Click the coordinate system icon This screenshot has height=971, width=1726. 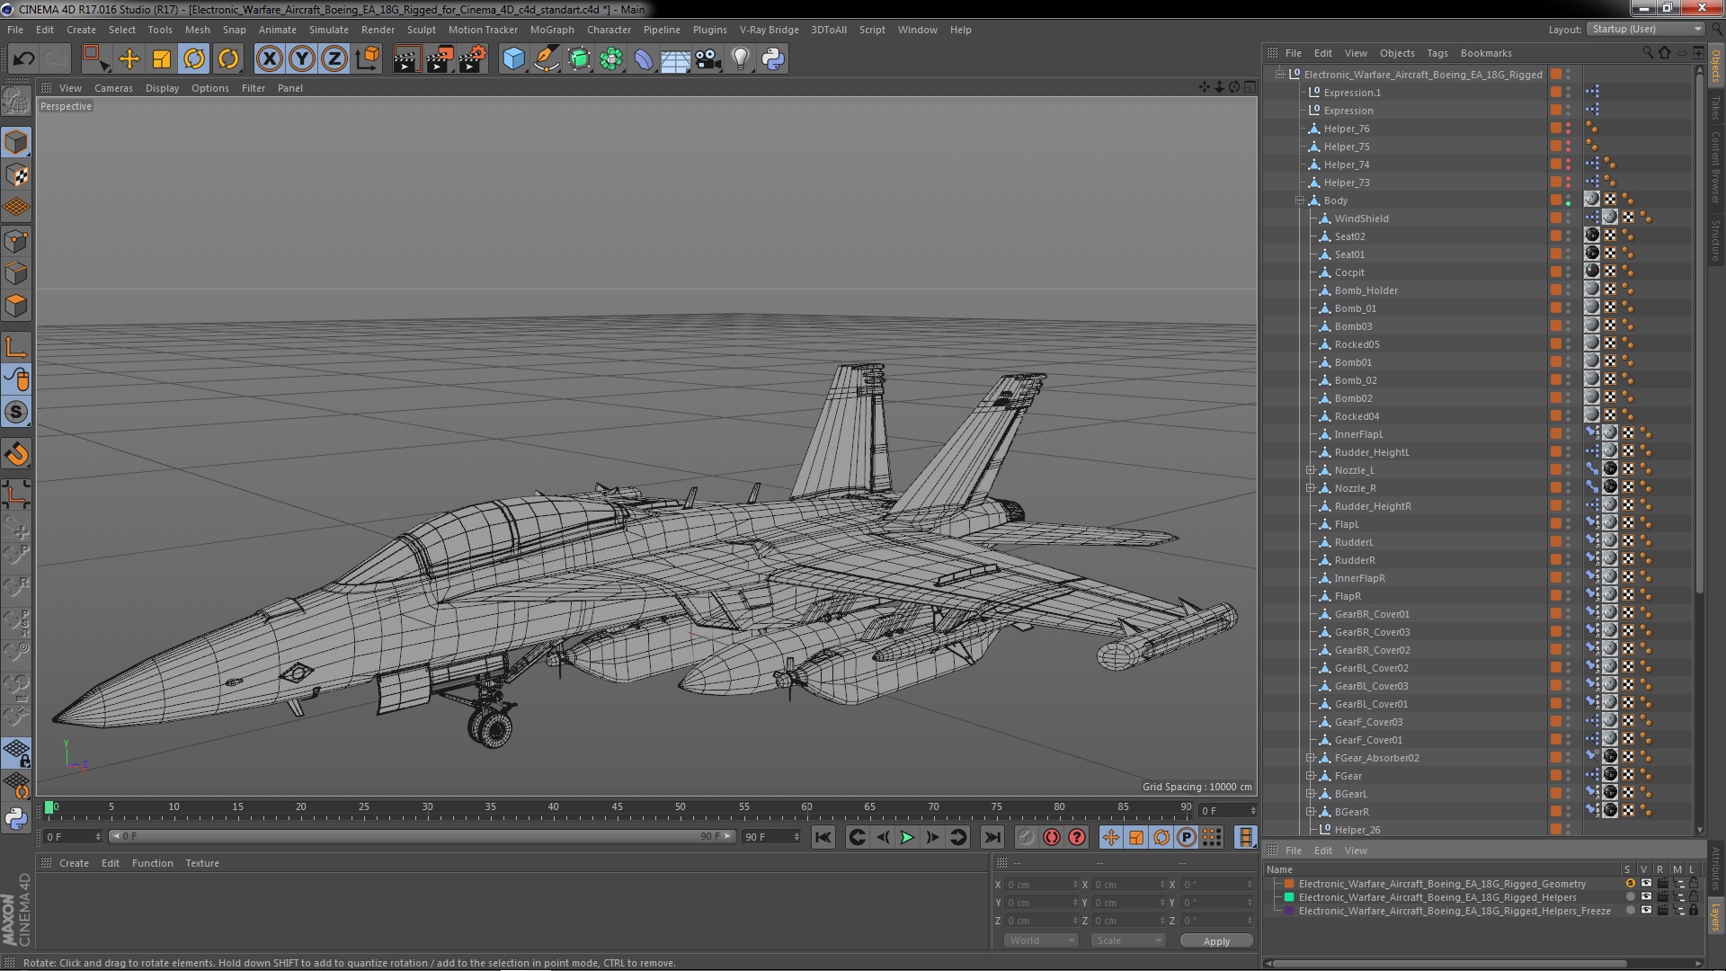click(368, 59)
